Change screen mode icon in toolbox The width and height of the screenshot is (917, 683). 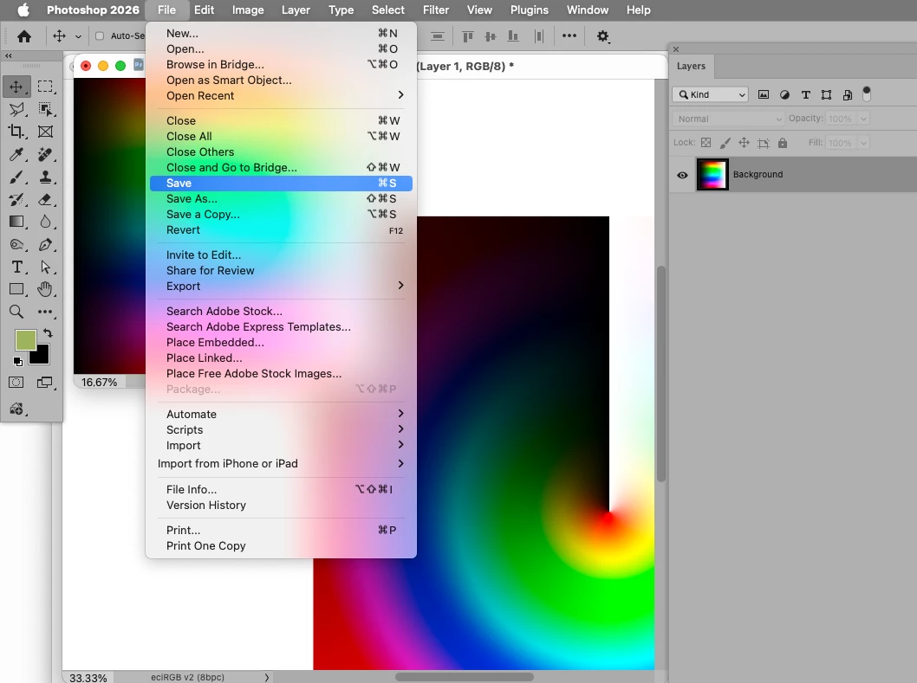tap(45, 383)
